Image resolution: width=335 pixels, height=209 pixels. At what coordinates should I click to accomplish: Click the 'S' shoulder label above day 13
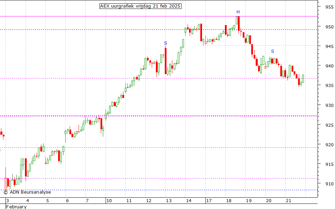165,43
